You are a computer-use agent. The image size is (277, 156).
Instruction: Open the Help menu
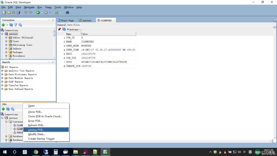79,7
